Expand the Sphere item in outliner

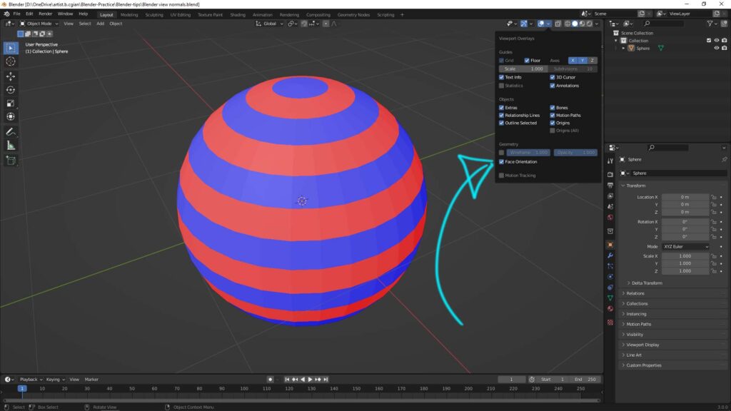(624, 48)
